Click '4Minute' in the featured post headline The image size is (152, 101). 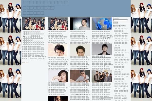pos(26,36)
